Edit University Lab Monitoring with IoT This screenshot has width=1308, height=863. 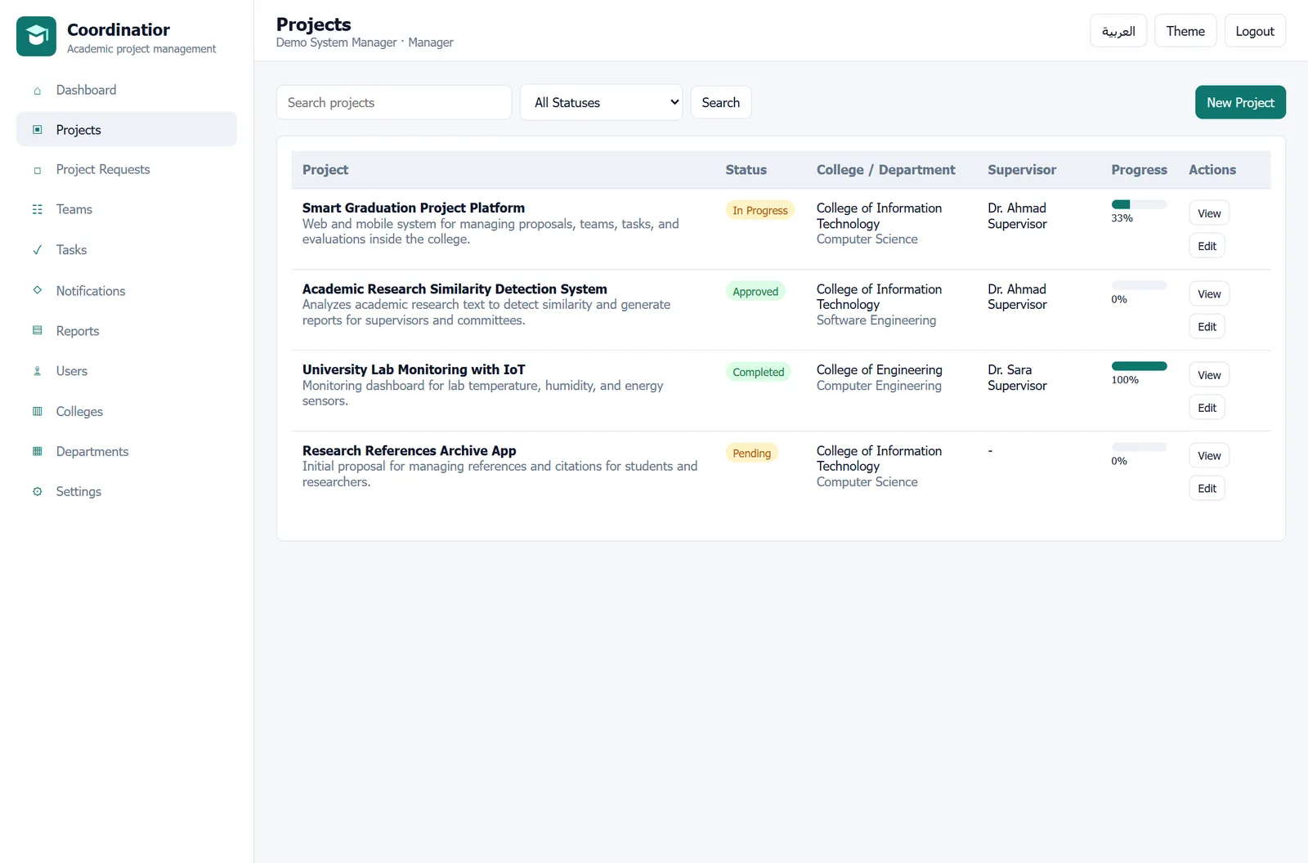tap(1207, 408)
